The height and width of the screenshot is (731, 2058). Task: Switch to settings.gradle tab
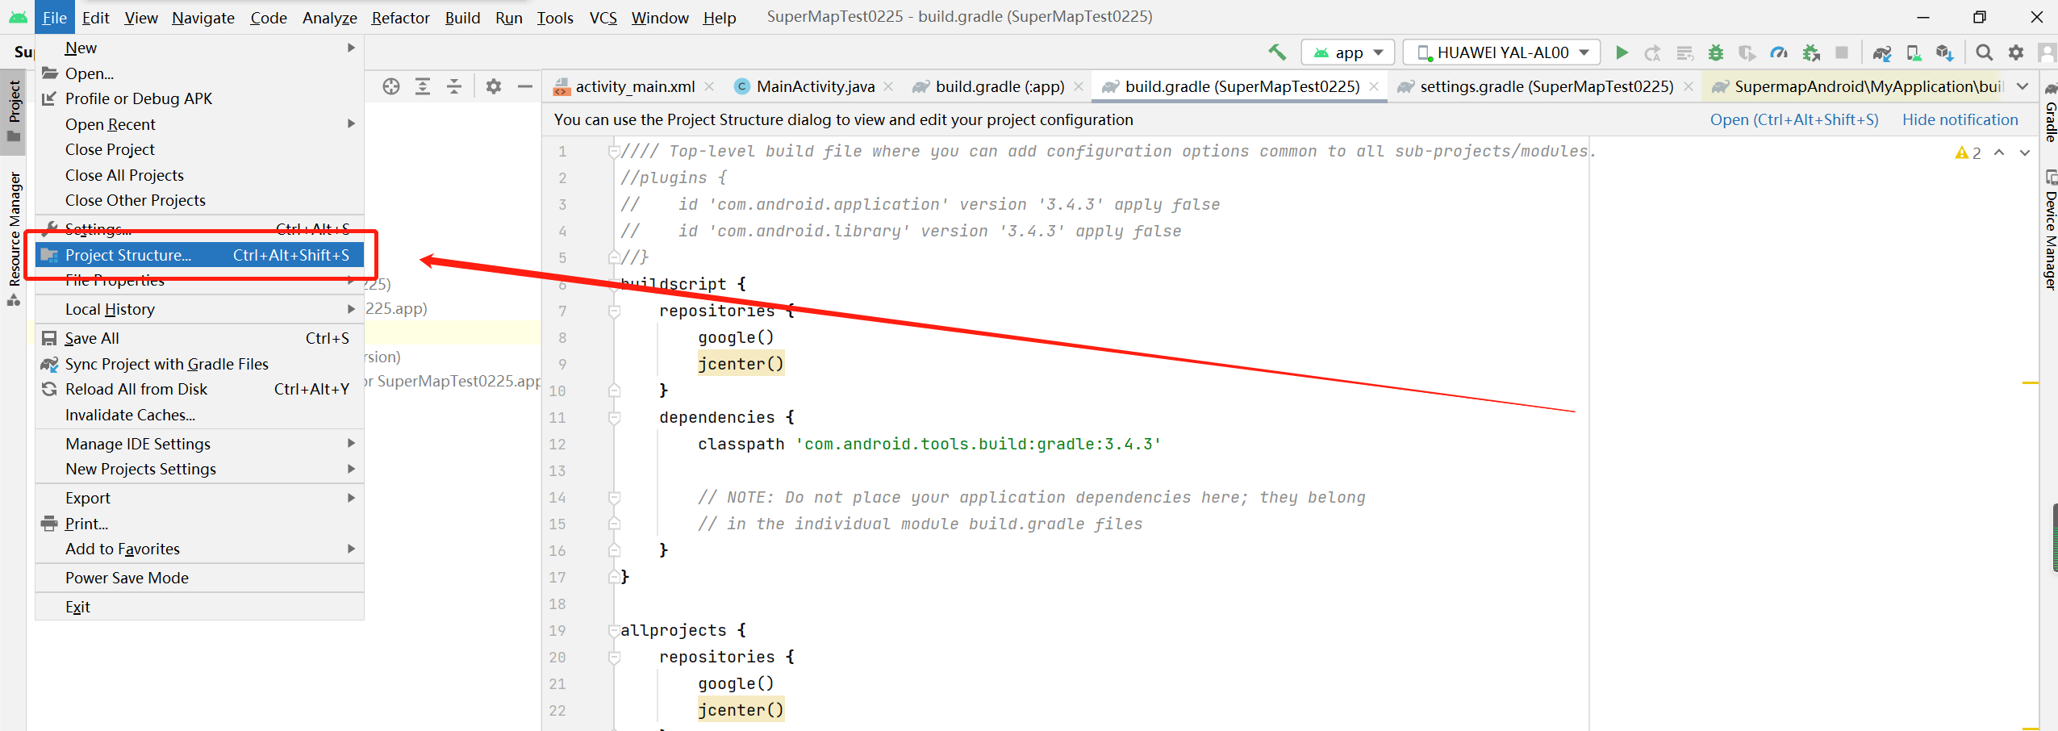point(1547,86)
